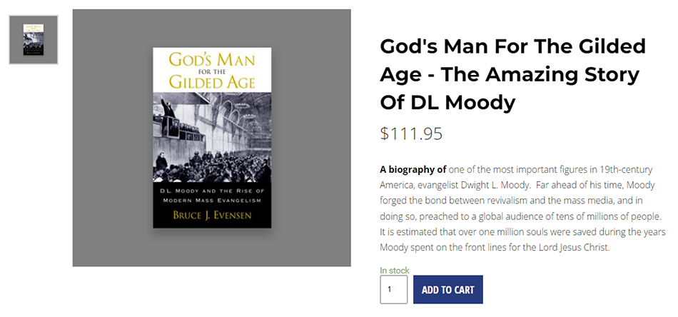Click "Of DL Moody" in the heading
678x317 pixels.
(447, 103)
